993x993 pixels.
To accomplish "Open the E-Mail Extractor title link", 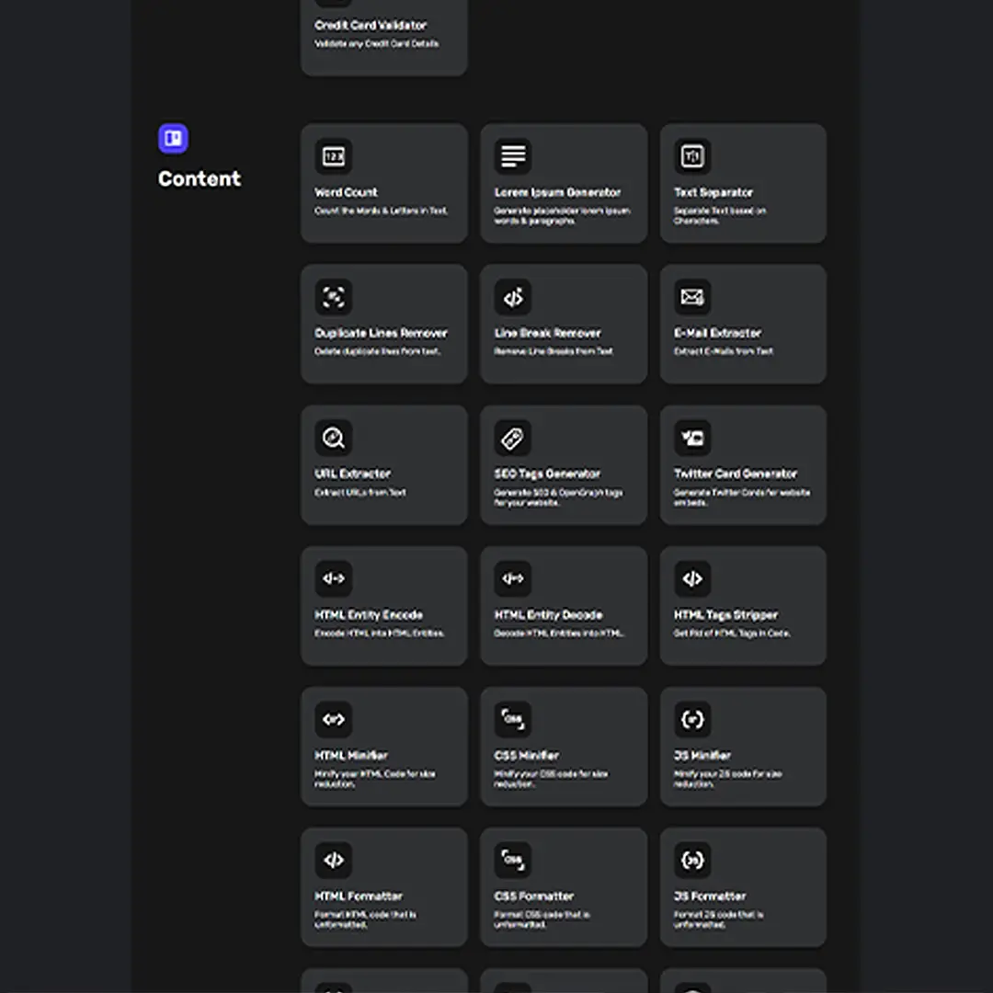I will click(717, 333).
